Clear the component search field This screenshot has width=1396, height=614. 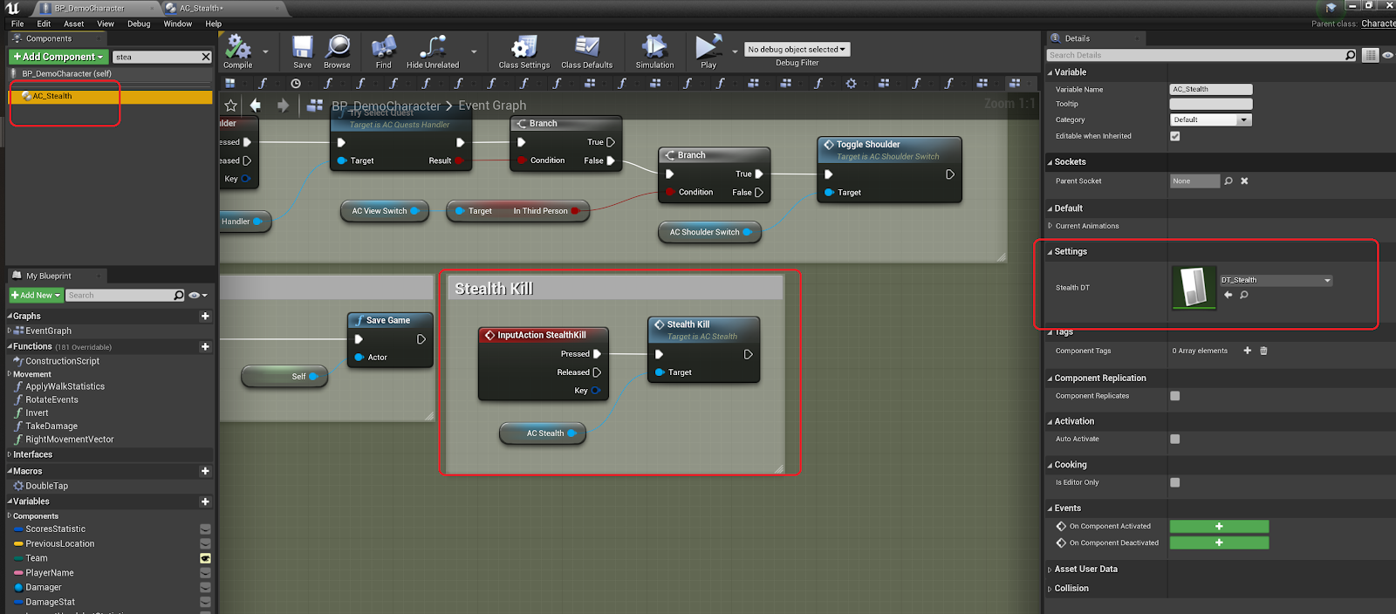(x=206, y=57)
